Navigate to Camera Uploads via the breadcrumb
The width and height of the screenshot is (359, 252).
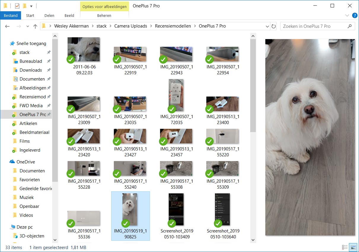coord(131,26)
